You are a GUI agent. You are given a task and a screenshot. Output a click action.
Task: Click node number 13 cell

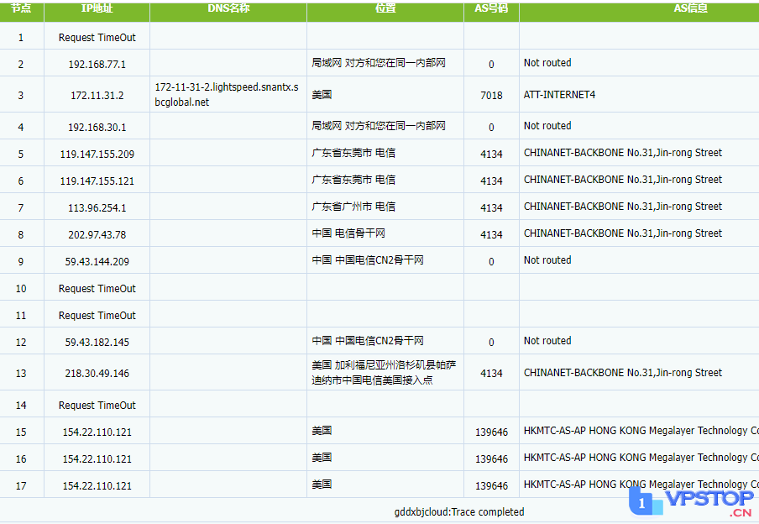pyautogui.click(x=21, y=373)
